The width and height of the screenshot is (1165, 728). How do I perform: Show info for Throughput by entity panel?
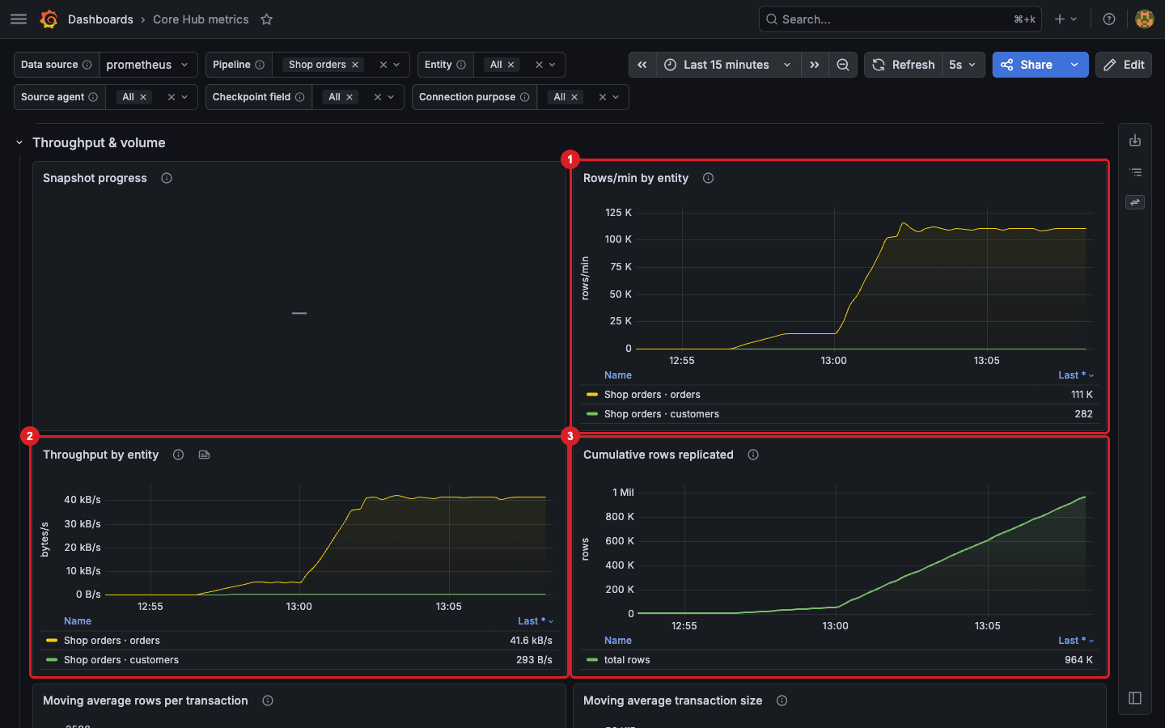(x=178, y=455)
